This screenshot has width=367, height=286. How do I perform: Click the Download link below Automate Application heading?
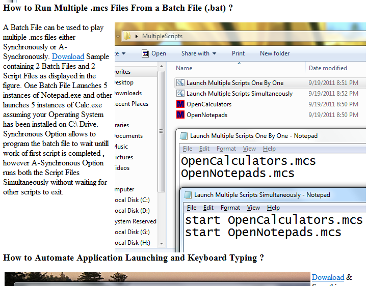328,277
